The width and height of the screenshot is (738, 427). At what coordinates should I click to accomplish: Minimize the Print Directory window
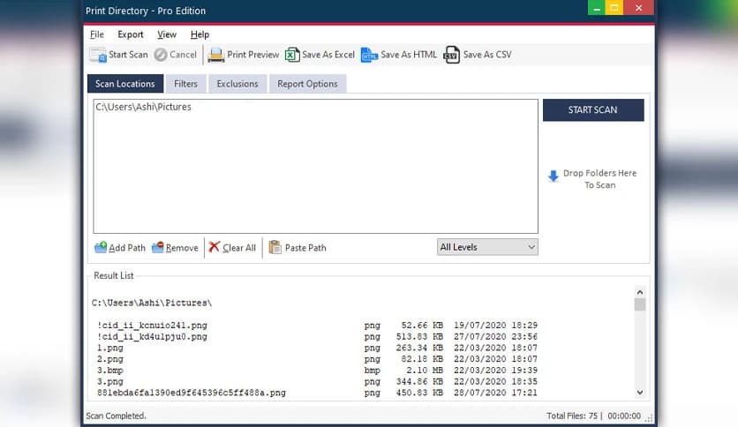click(x=597, y=8)
